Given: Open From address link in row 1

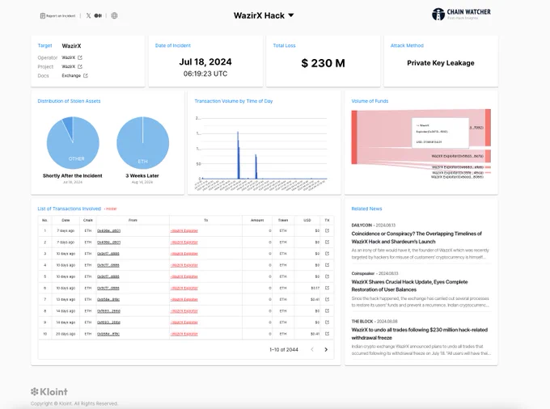Looking at the screenshot, I should pyautogui.click(x=108, y=230).
